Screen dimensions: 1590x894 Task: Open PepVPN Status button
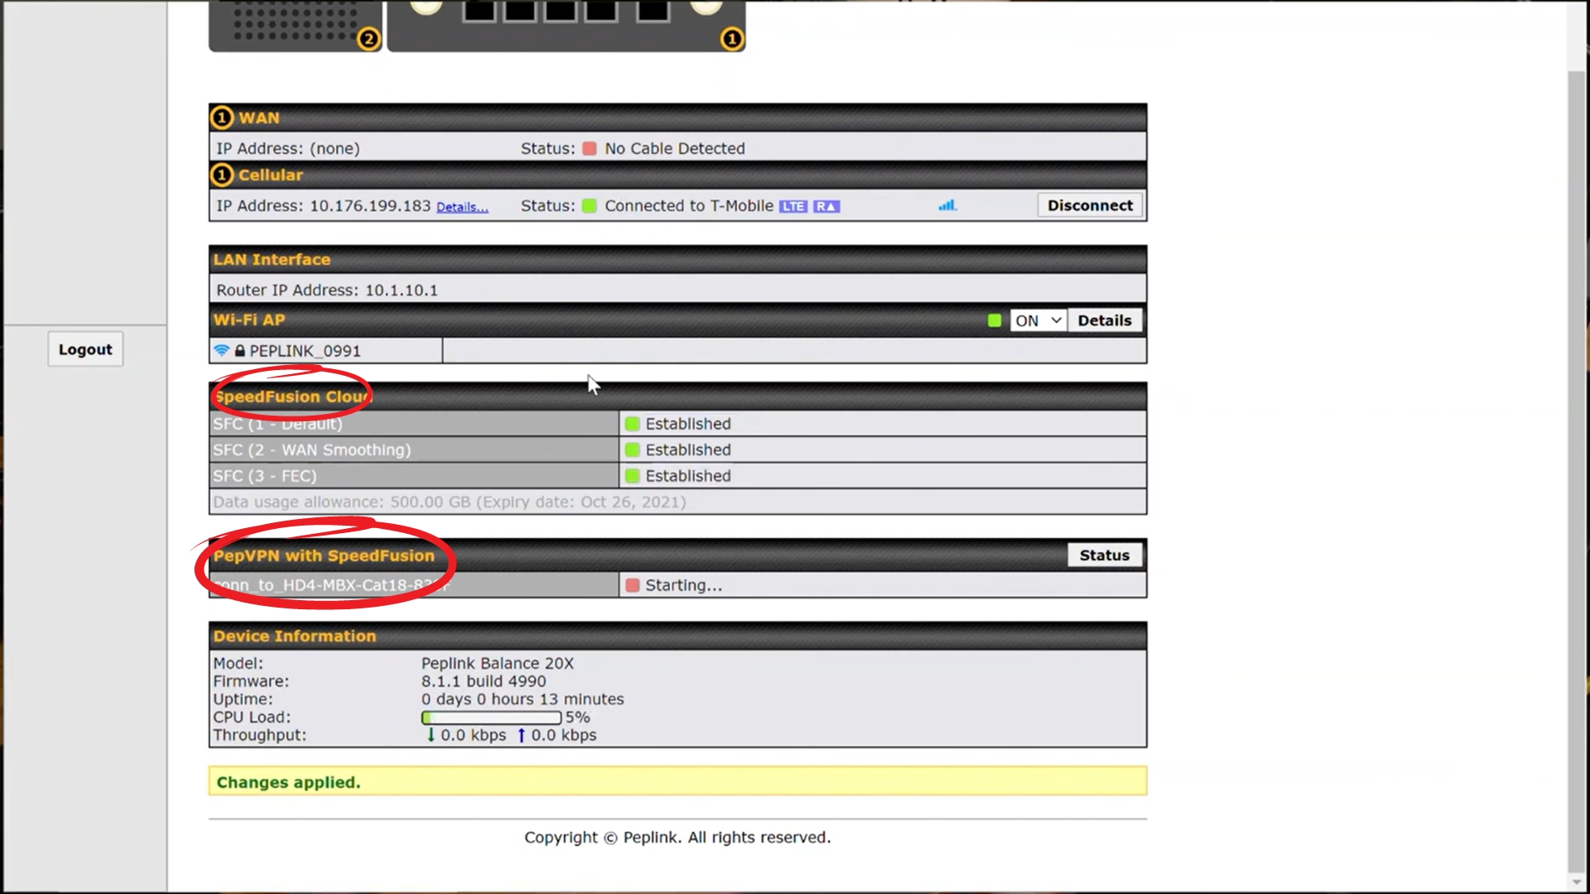1104,555
